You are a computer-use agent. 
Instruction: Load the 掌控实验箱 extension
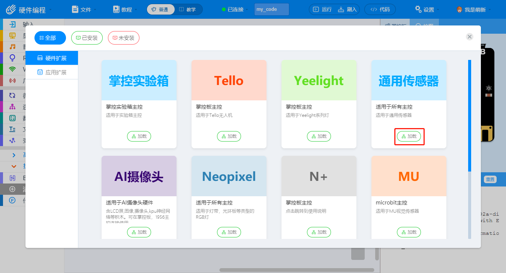[139, 136]
